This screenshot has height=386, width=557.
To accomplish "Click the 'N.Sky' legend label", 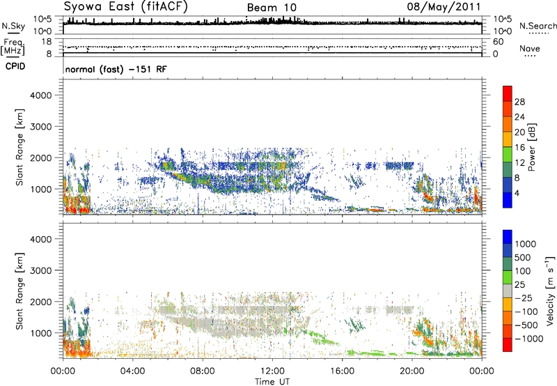I will pos(13,26).
